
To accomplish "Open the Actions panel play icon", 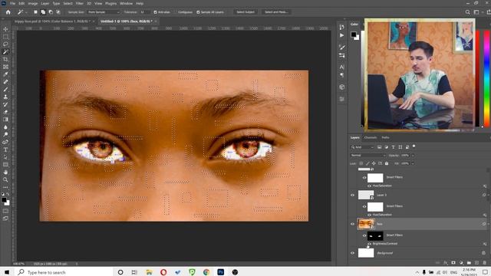I will 341,35.
